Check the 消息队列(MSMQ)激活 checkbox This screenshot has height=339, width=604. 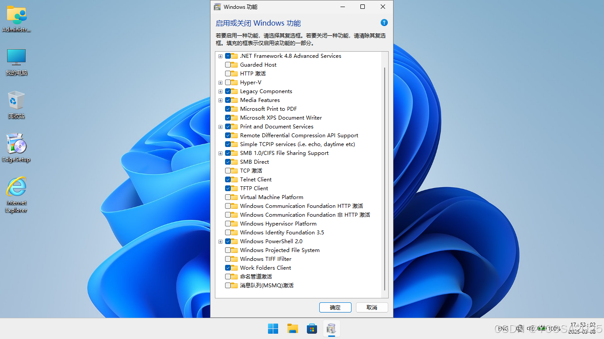pyautogui.click(x=228, y=286)
